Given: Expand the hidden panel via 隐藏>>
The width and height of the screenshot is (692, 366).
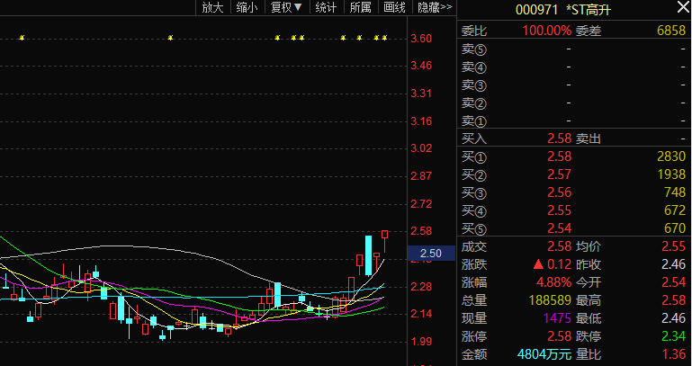Looking at the screenshot, I should click(435, 7).
